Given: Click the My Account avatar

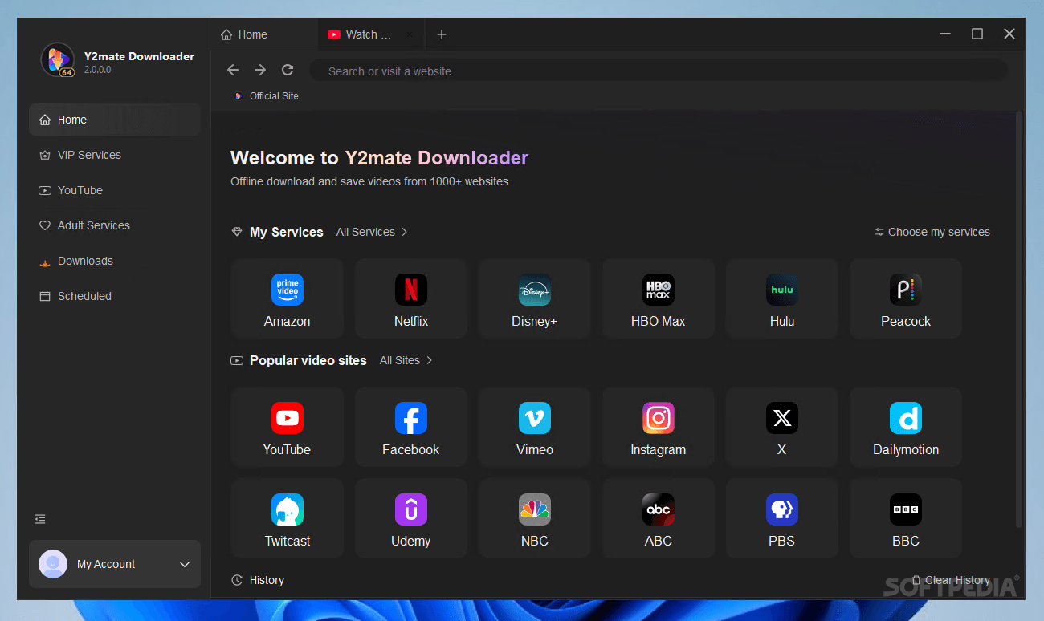Looking at the screenshot, I should 53,564.
